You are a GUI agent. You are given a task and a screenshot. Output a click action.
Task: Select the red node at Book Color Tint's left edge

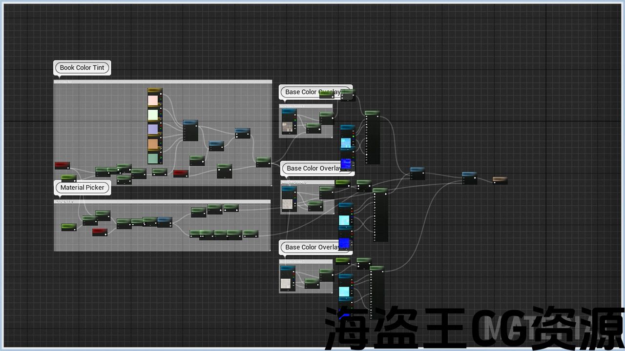[x=62, y=165]
